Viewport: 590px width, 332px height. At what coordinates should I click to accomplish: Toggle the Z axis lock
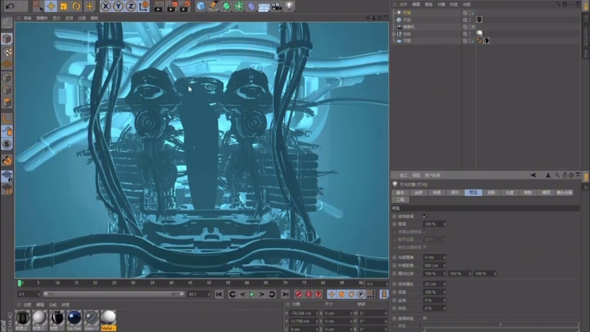pyautogui.click(x=131, y=6)
